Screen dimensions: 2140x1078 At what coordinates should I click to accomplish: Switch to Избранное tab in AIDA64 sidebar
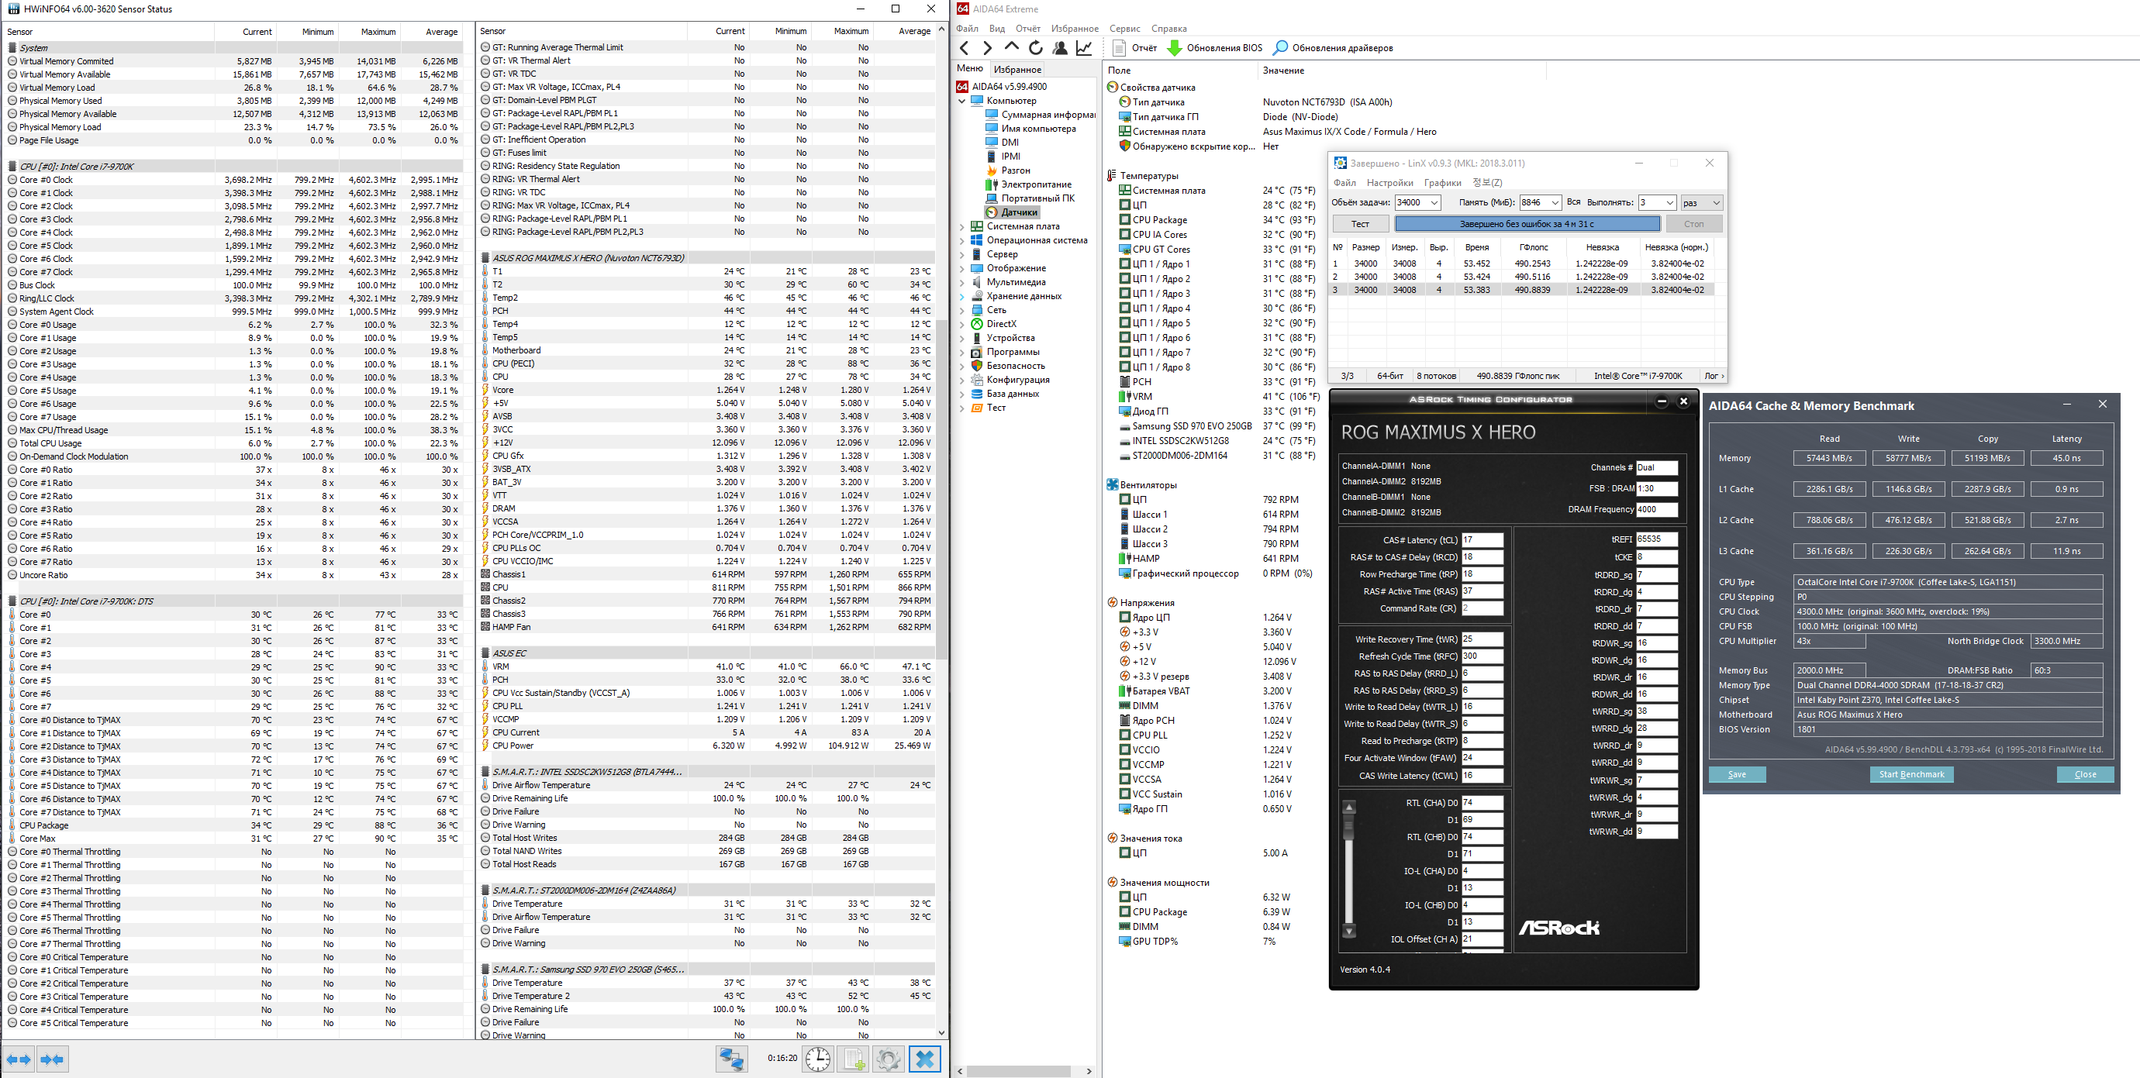tap(1017, 70)
